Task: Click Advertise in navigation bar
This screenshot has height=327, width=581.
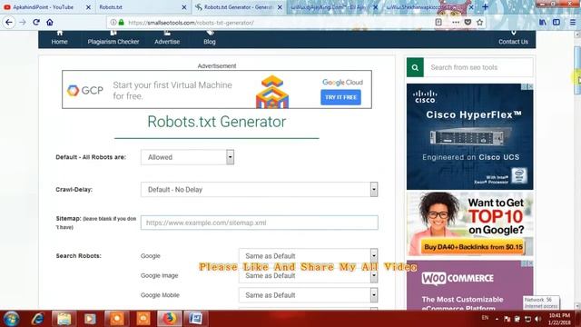Action: pyautogui.click(x=167, y=38)
